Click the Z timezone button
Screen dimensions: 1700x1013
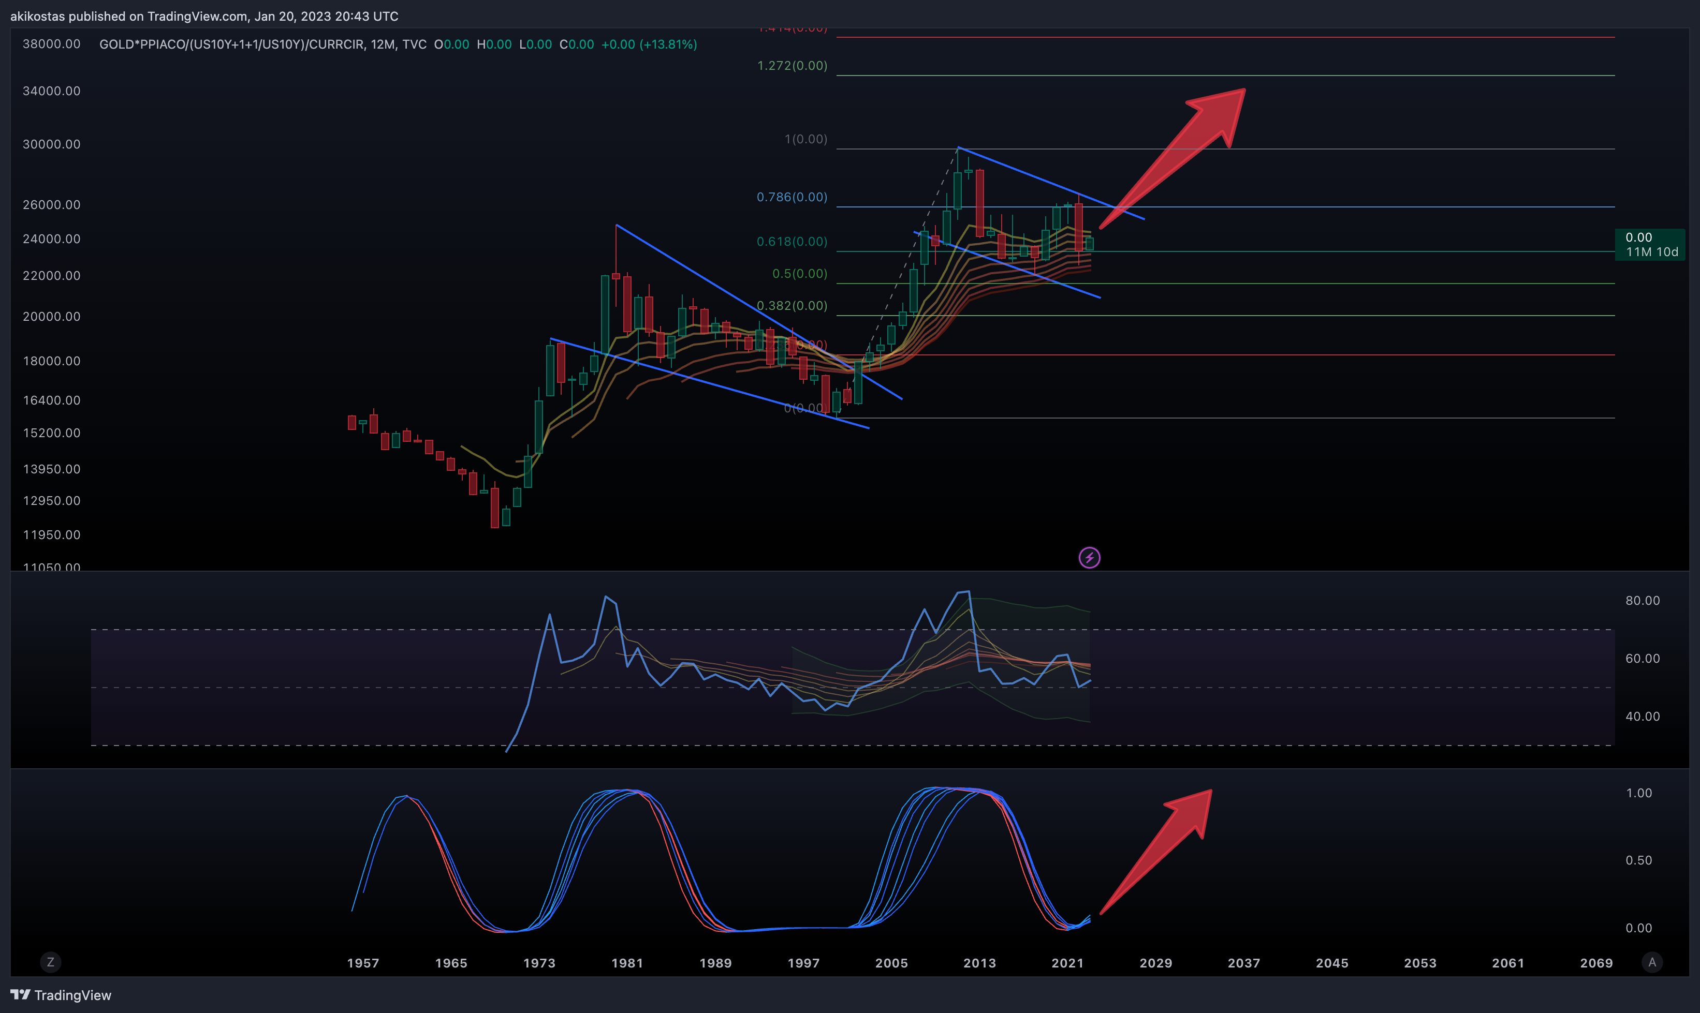(50, 962)
